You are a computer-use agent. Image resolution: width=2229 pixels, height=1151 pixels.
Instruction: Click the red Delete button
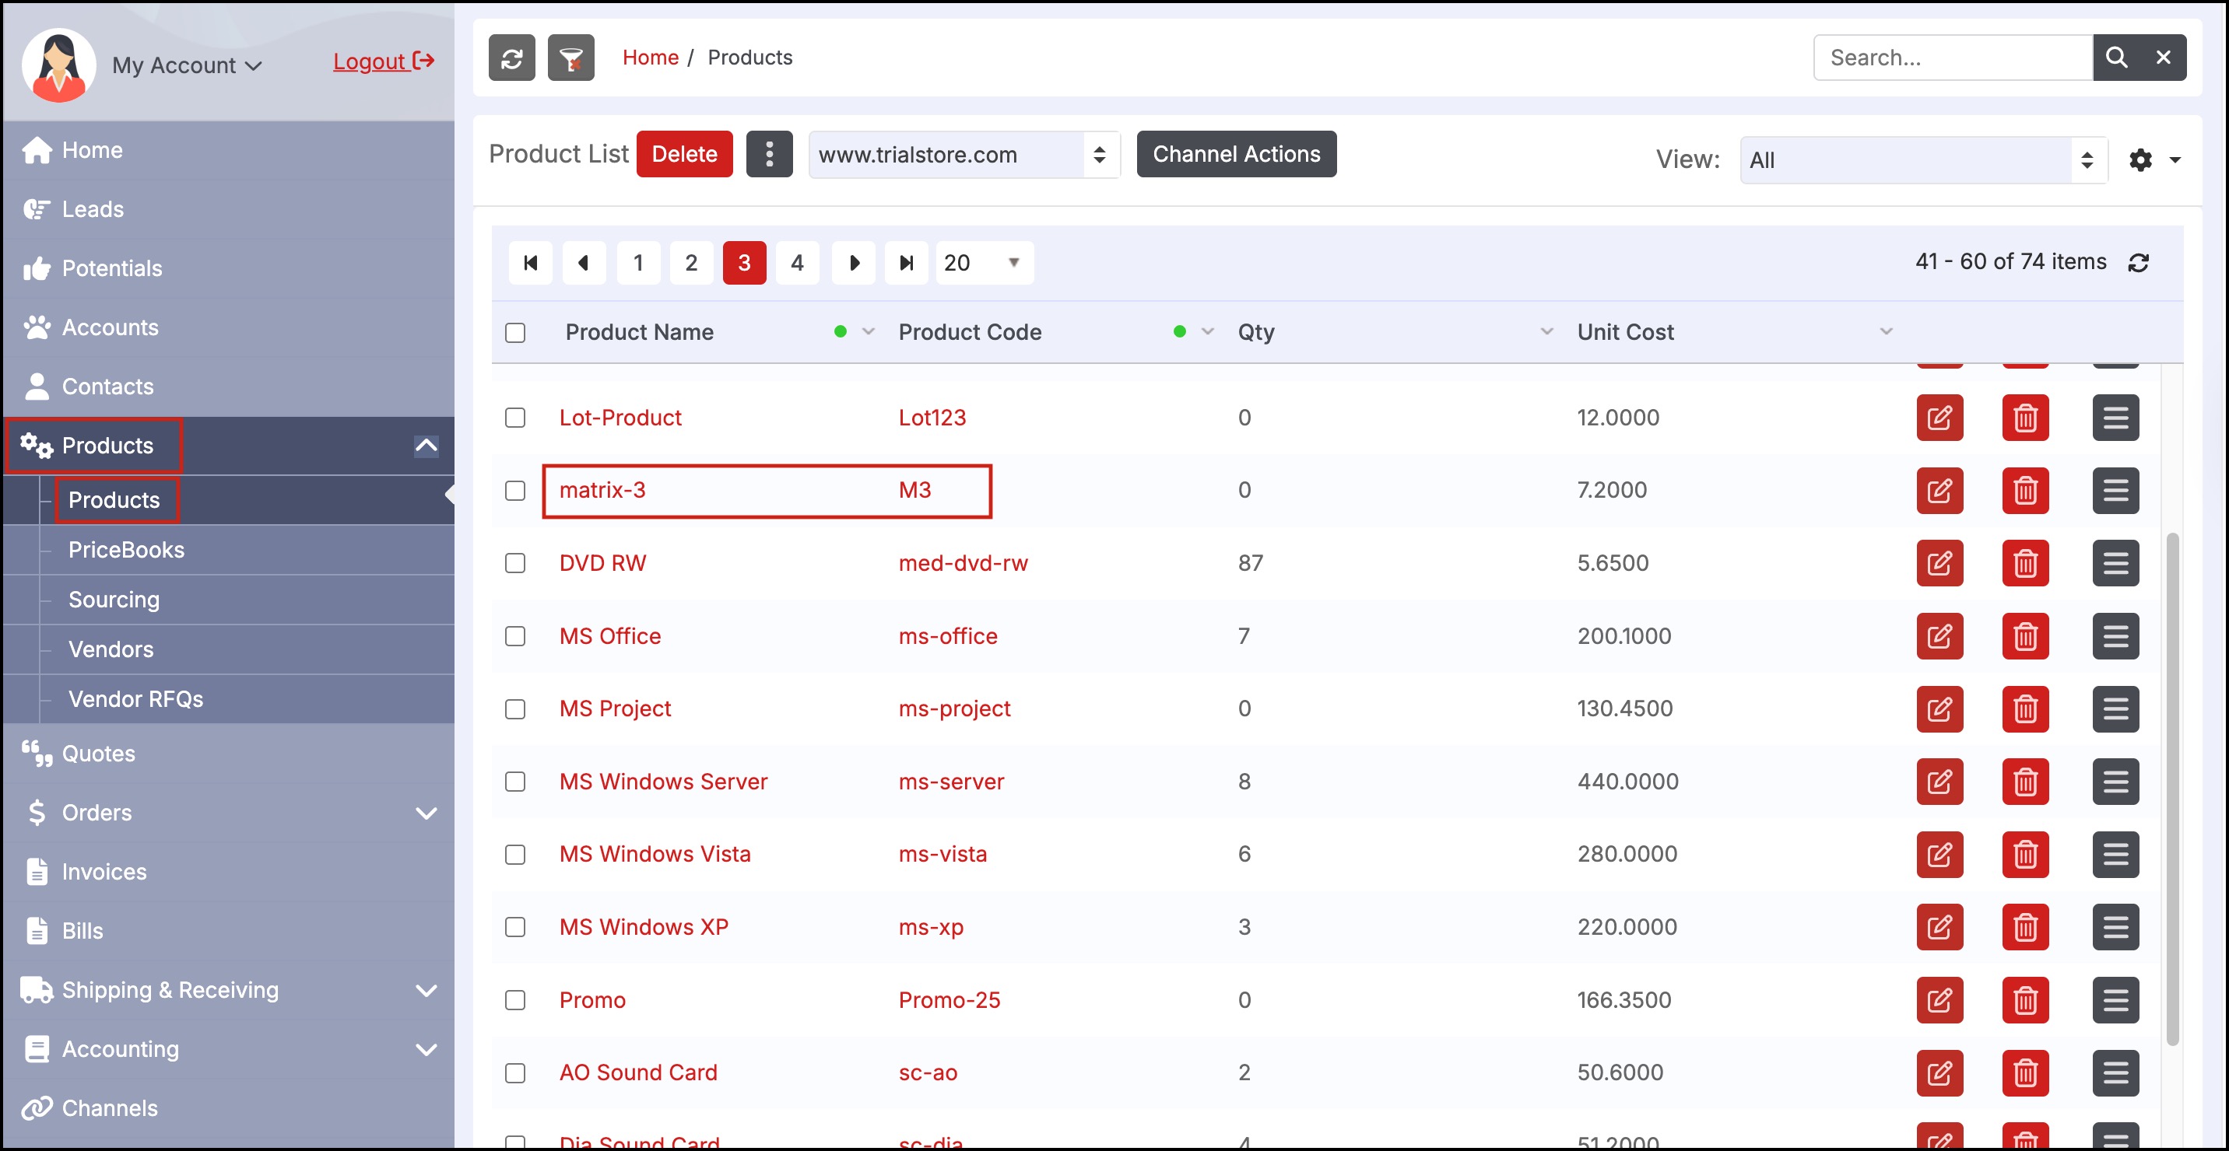click(683, 154)
